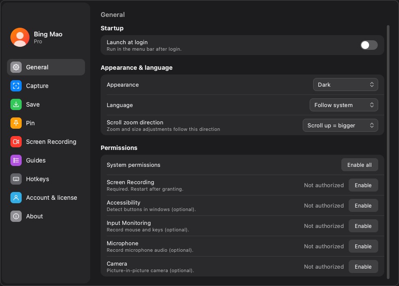
Task: Click 'Record mouse and keys (optional).' description
Action: tap(148, 230)
